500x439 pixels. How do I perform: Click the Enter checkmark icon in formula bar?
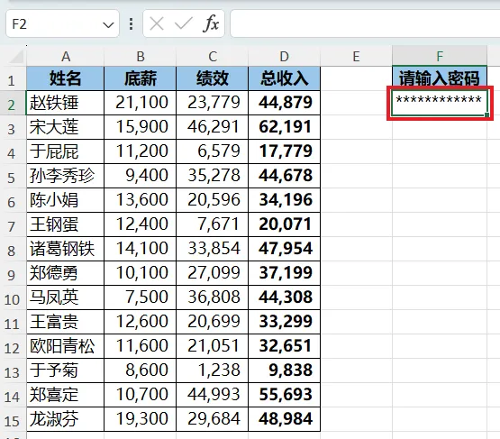point(184,23)
